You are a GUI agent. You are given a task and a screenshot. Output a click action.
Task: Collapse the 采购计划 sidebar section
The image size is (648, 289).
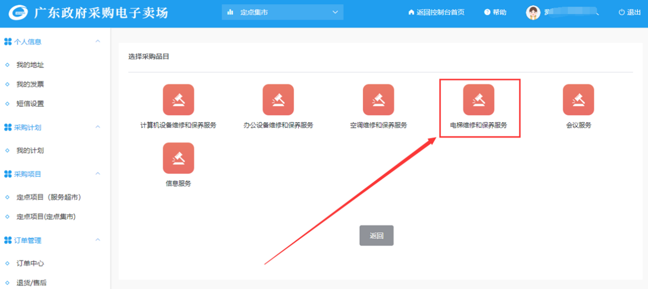(98, 127)
